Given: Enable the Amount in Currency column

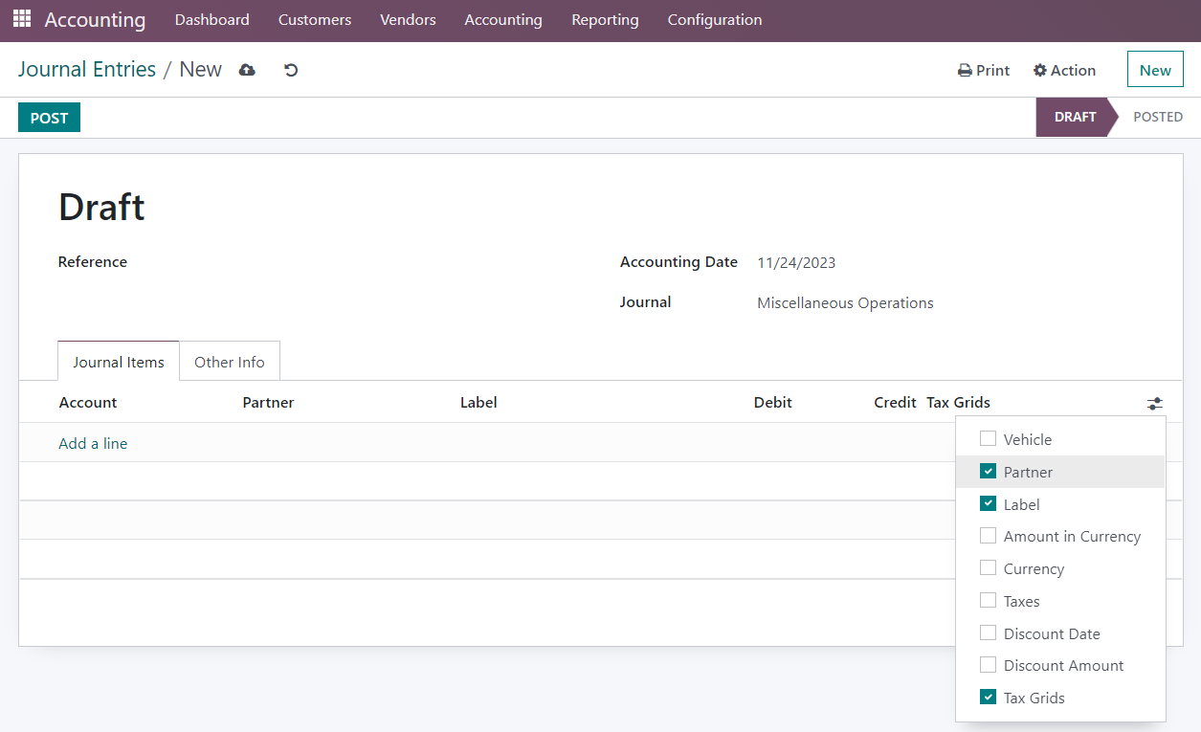Looking at the screenshot, I should pyautogui.click(x=989, y=536).
